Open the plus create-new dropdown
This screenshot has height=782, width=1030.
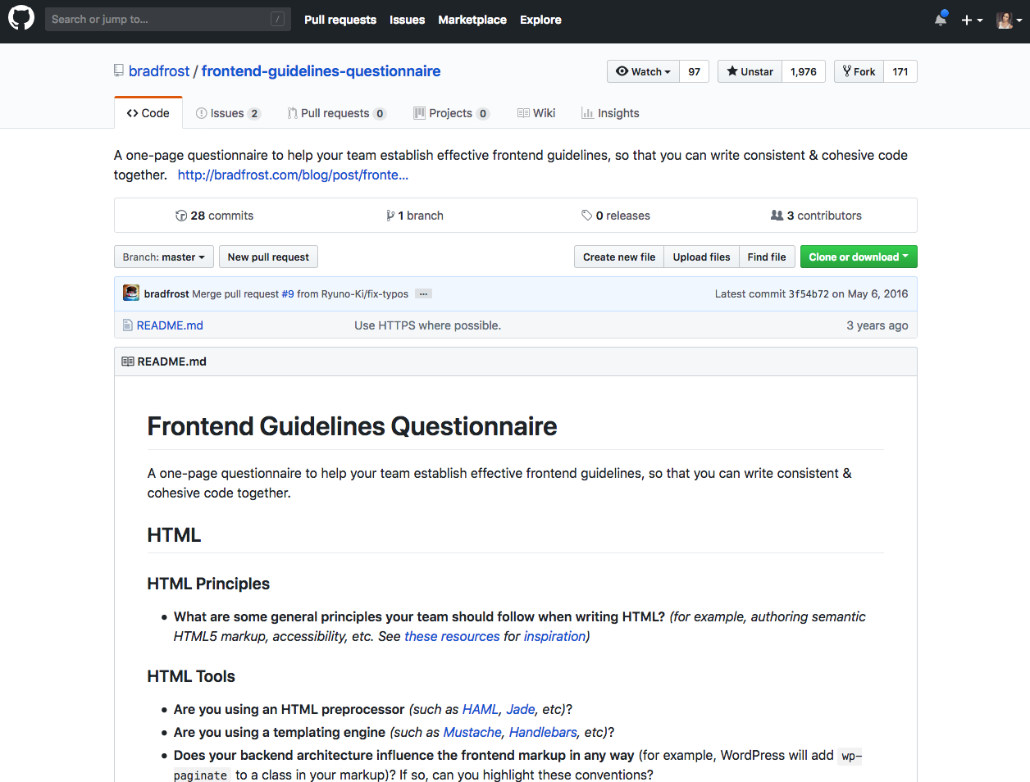click(972, 20)
